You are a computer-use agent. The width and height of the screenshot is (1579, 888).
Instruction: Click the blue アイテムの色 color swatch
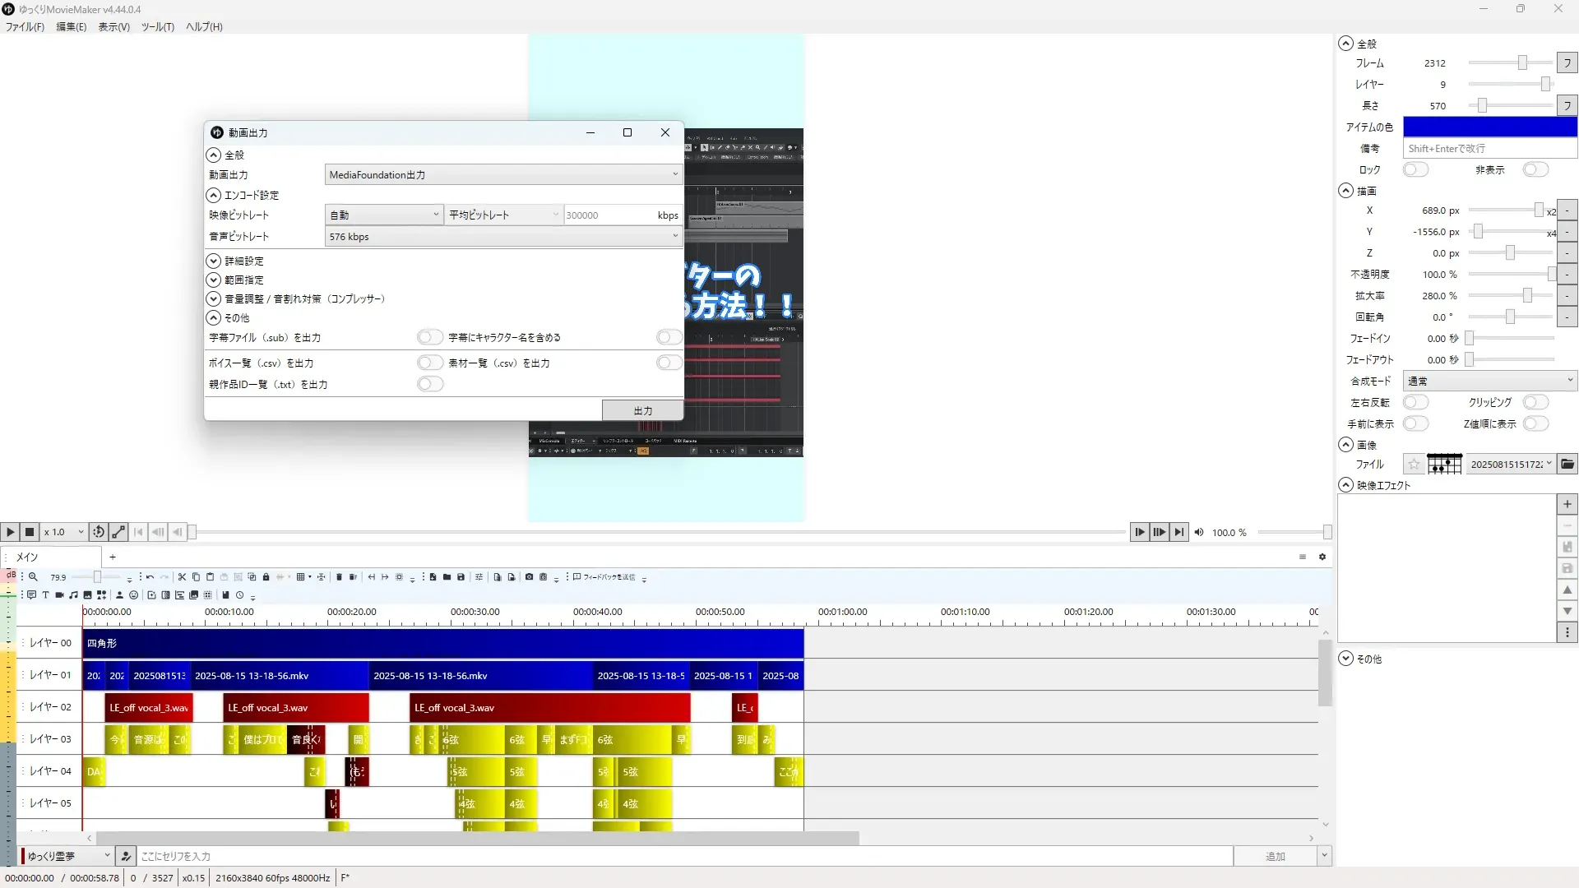point(1489,127)
